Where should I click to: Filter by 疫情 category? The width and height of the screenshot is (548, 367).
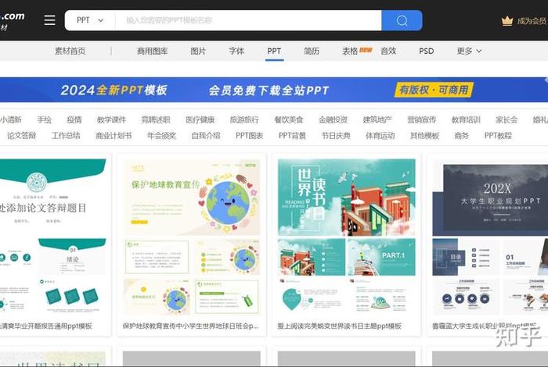pos(74,119)
